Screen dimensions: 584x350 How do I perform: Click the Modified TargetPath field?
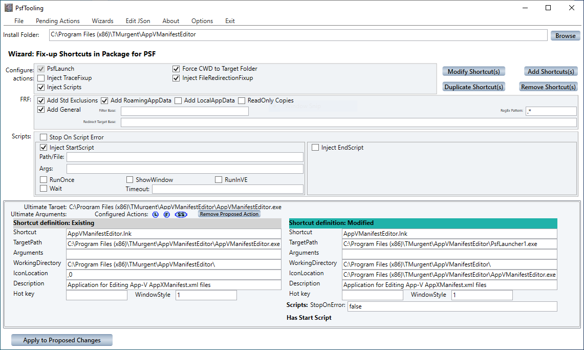pyautogui.click(x=449, y=244)
